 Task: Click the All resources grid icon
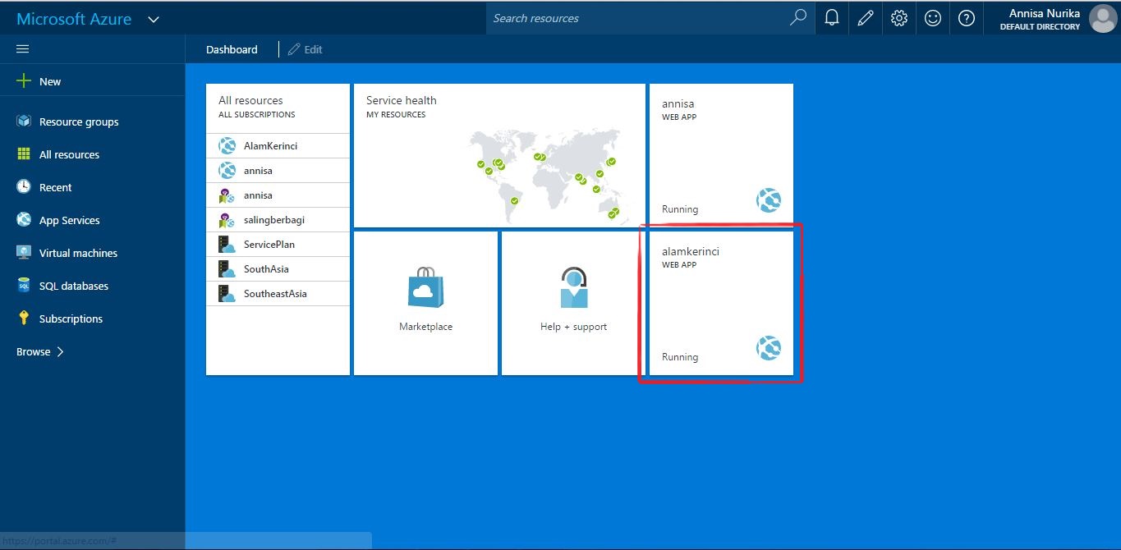coord(24,154)
